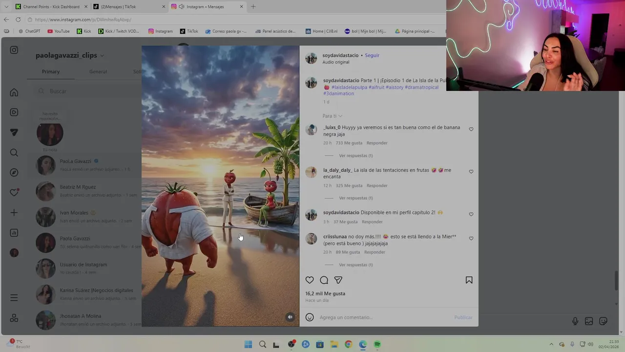This screenshot has height=352, width=625.
Task: Save the post with the bookmark icon
Action: pos(469,280)
